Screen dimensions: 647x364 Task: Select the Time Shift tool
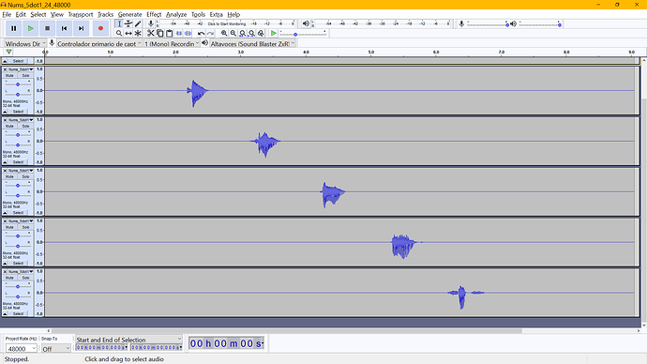(128, 34)
